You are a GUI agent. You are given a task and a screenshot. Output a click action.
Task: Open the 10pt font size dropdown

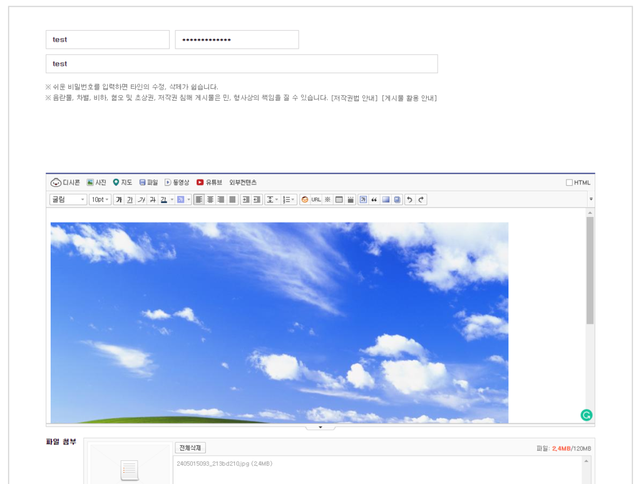pos(100,199)
